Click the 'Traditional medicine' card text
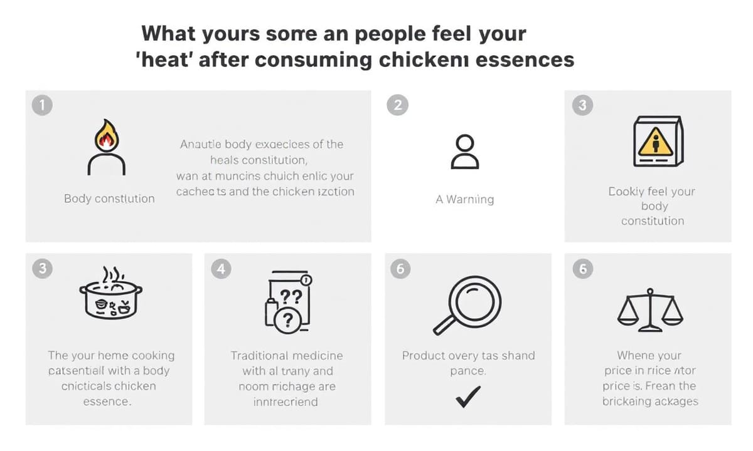Image resolution: width=753 pixels, height=451 pixels. click(x=286, y=378)
